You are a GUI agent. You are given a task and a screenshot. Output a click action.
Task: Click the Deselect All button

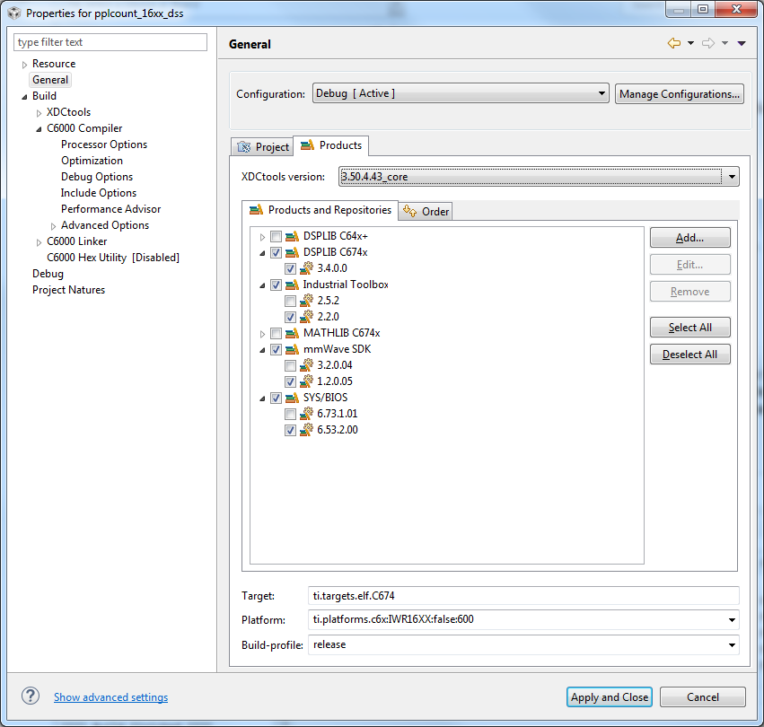690,355
